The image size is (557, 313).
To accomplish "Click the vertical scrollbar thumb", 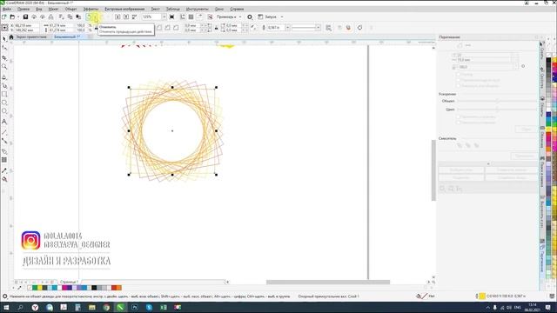I will pos(433,170).
